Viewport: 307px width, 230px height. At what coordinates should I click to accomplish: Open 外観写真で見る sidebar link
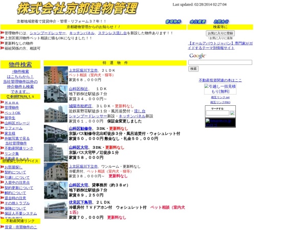pos(17,139)
